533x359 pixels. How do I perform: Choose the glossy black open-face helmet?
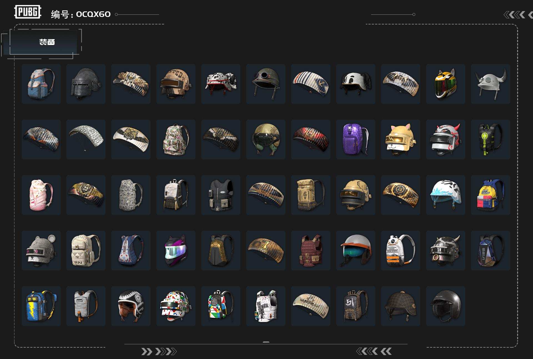[x=446, y=306]
